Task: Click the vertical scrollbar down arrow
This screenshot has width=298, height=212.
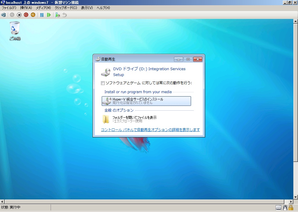Action: 296,197
